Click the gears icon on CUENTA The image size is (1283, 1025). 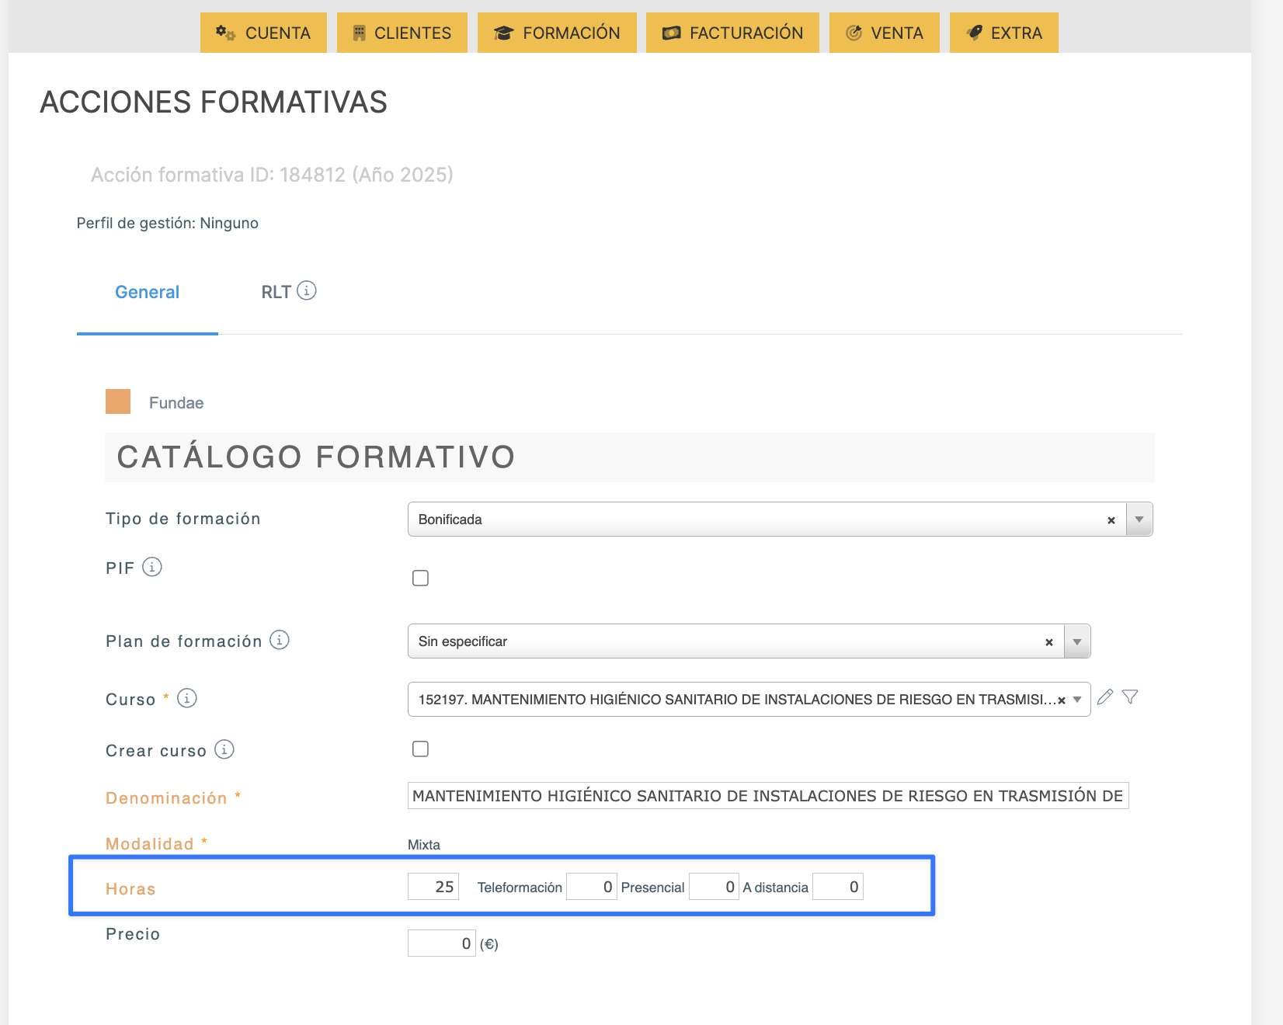(225, 33)
